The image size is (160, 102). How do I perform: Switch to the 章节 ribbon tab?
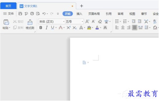[x=144, y=14]
